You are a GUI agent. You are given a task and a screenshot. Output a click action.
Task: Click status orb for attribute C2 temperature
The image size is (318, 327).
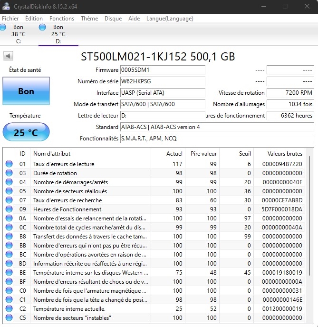coord(9,309)
